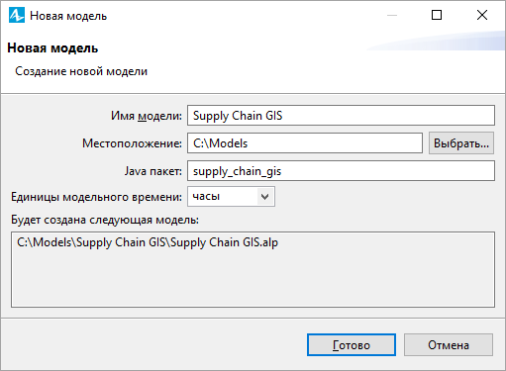Click the Имя модели label
This screenshot has width=506, height=371.
coord(147,116)
